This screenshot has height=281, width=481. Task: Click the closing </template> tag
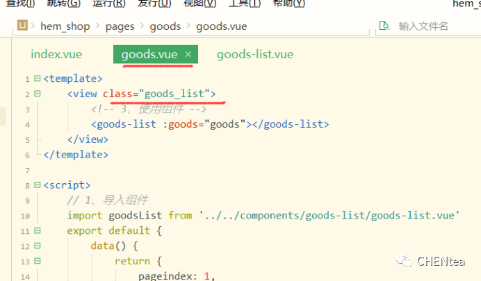76,155
